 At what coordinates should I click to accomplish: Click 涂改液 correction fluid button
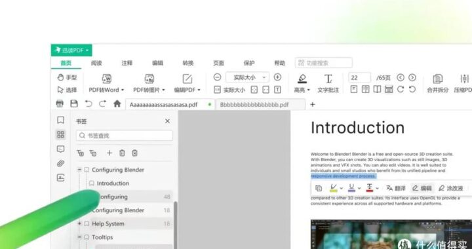[x=450, y=188]
